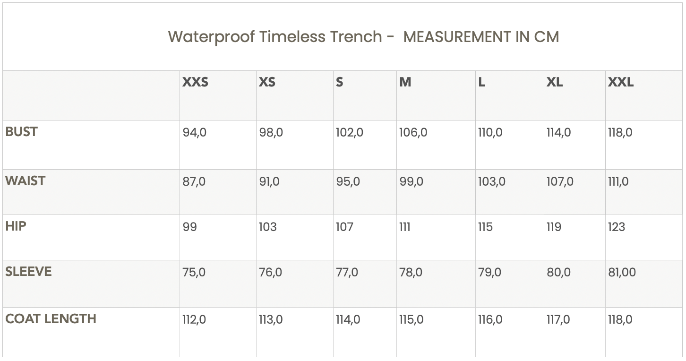The width and height of the screenshot is (686, 361).
Task: Click the XXS size column header
Action: click(195, 83)
